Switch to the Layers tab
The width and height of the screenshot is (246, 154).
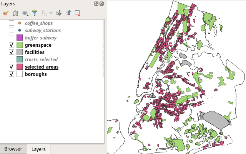click(x=38, y=149)
